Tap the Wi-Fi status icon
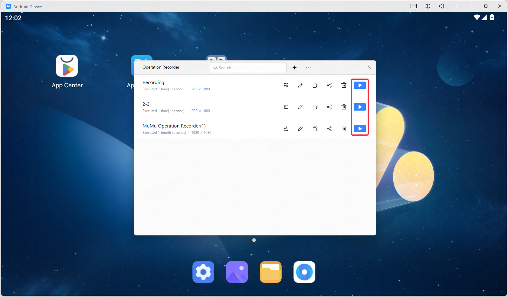Screen dimensions: 508x297 (477, 18)
